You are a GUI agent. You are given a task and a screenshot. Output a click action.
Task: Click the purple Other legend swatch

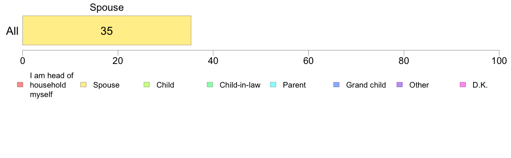point(400,85)
